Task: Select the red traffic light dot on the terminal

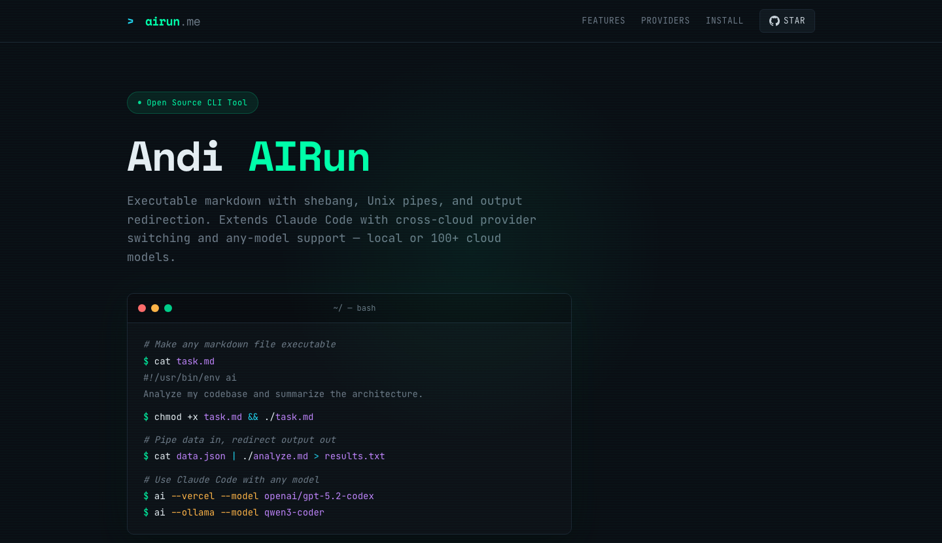Action: 142,307
